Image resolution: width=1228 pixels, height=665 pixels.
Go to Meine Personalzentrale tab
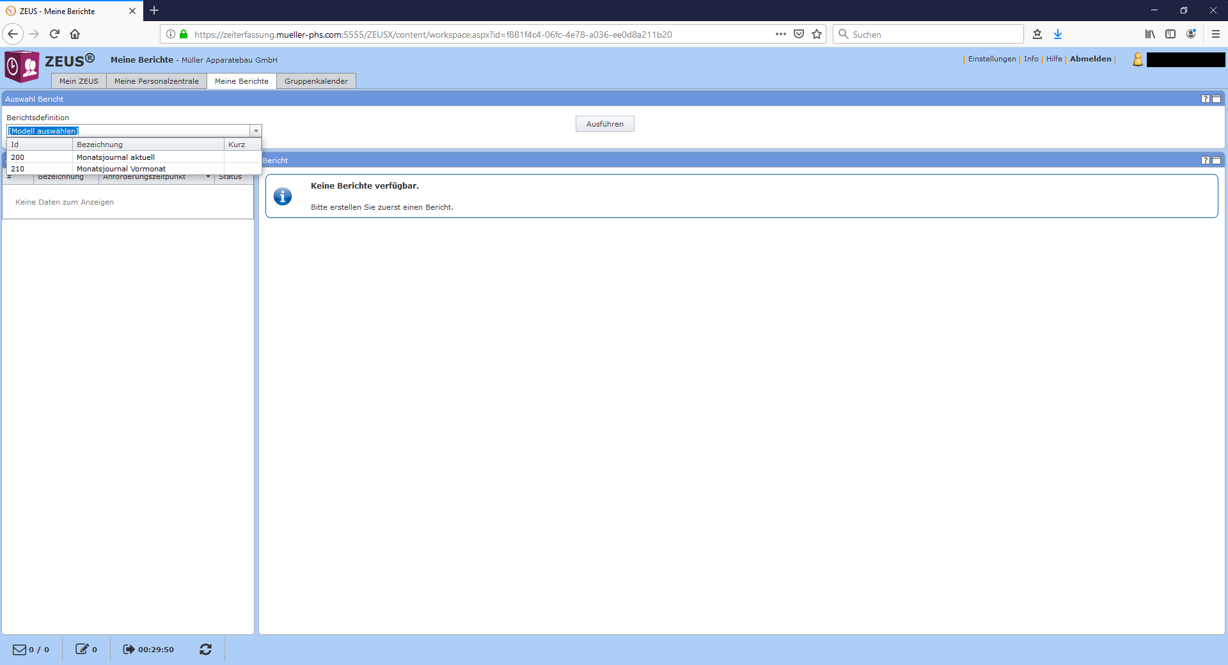[156, 81]
